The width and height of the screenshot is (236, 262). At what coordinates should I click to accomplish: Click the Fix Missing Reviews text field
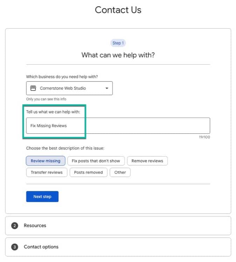pyautogui.click(x=118, y=126)
